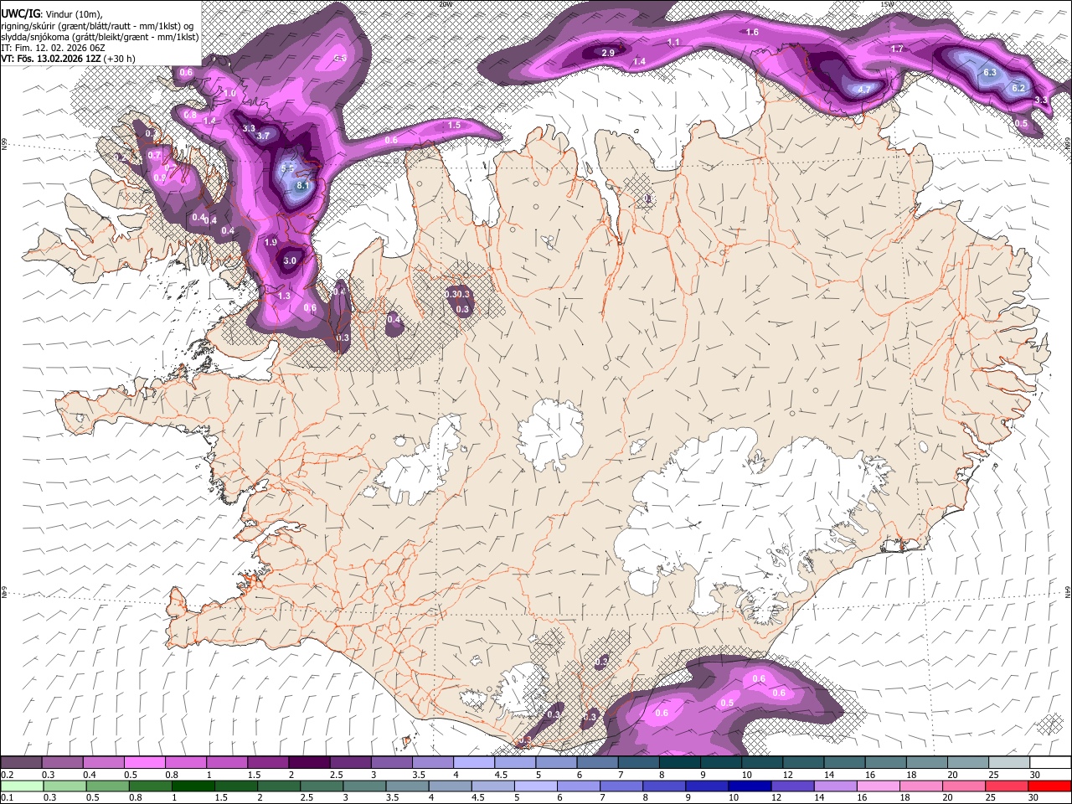Click the 'slydda/snjókoma' legend description line
This screenshot has height=804, width=1072.
click(x=100, y=37)
